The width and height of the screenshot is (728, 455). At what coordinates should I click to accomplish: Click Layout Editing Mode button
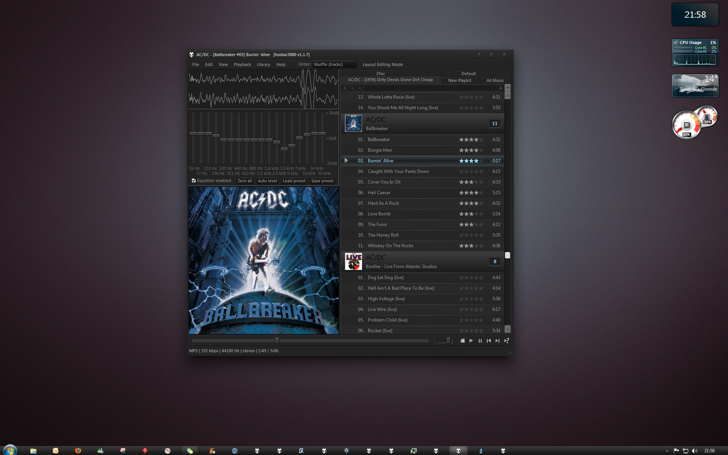[383, 64]
